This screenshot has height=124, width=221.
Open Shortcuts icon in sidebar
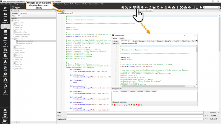5,122
